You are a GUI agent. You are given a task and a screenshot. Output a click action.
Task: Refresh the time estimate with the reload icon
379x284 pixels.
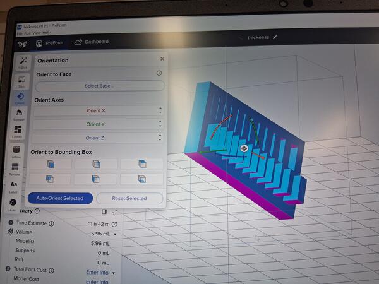pyautogui.click(x=114, y=224)
